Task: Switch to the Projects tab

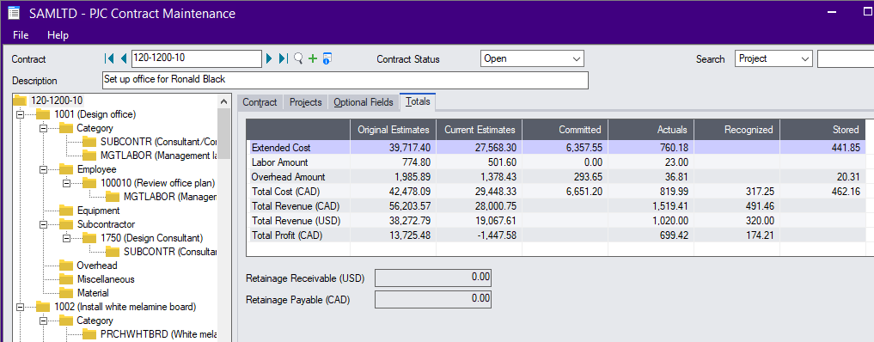Action: click(305, 102)
